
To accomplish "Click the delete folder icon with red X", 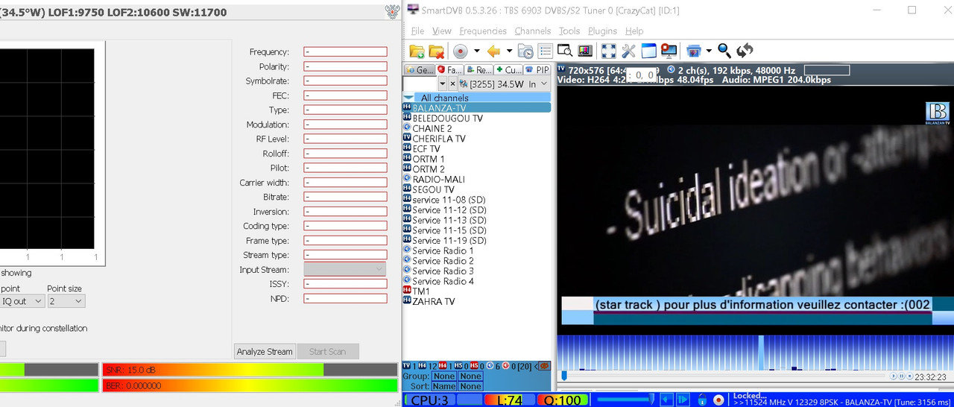I will (437, 51).
